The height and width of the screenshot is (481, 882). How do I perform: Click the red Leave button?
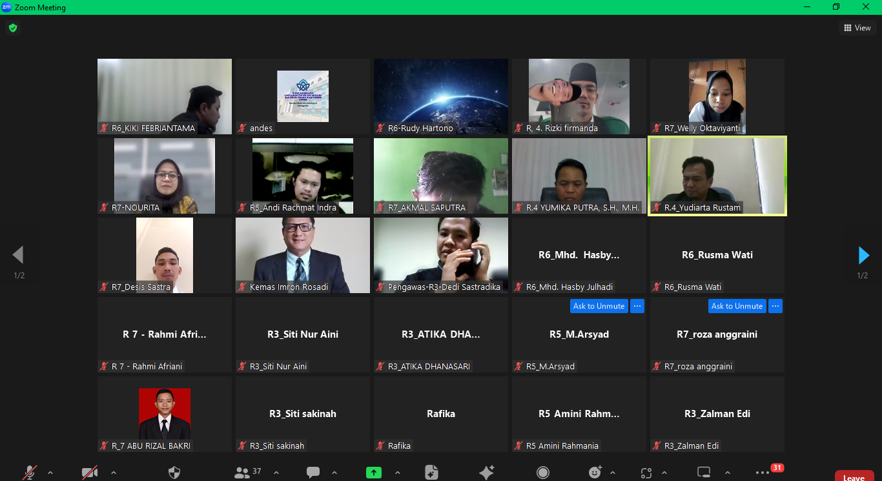tap(854, 477)
